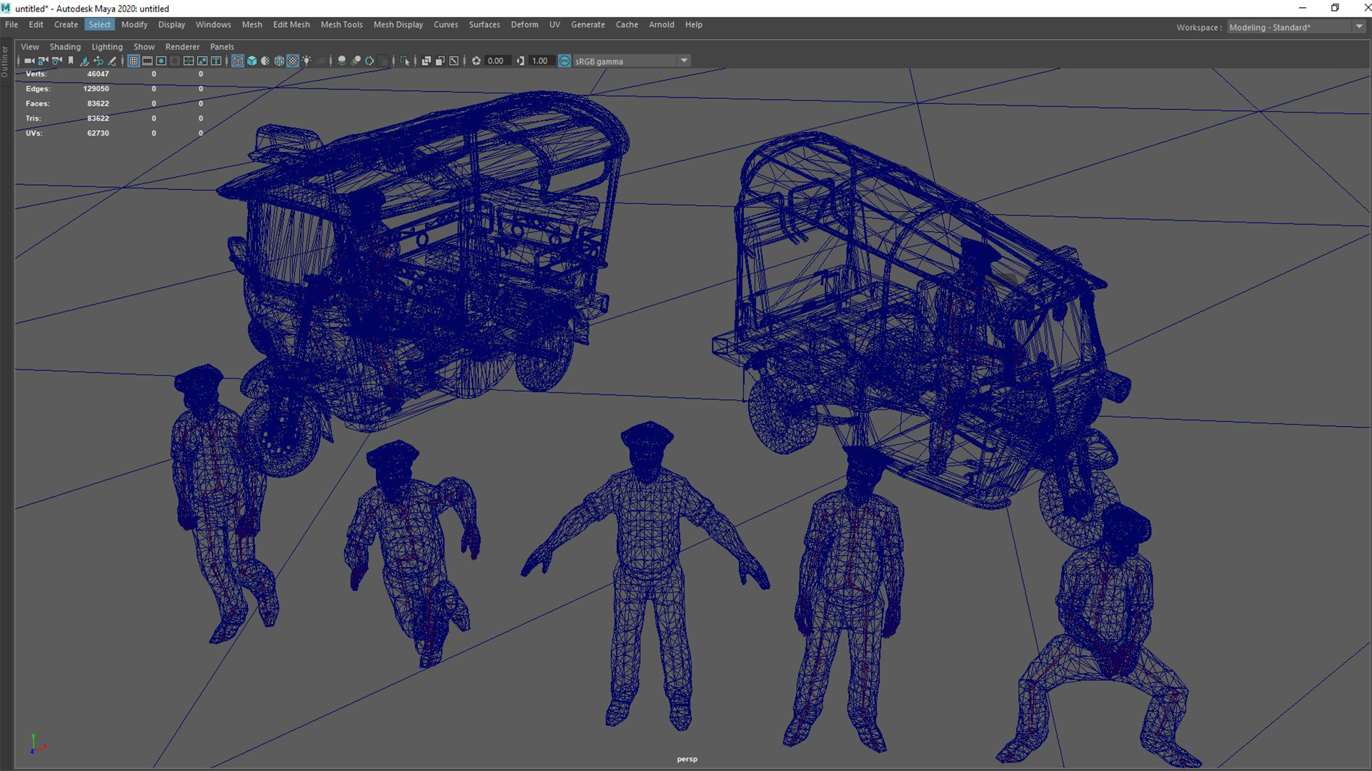
Task: Enable Smooth Shade All cube icon
Action: click(x=252, y=61)
